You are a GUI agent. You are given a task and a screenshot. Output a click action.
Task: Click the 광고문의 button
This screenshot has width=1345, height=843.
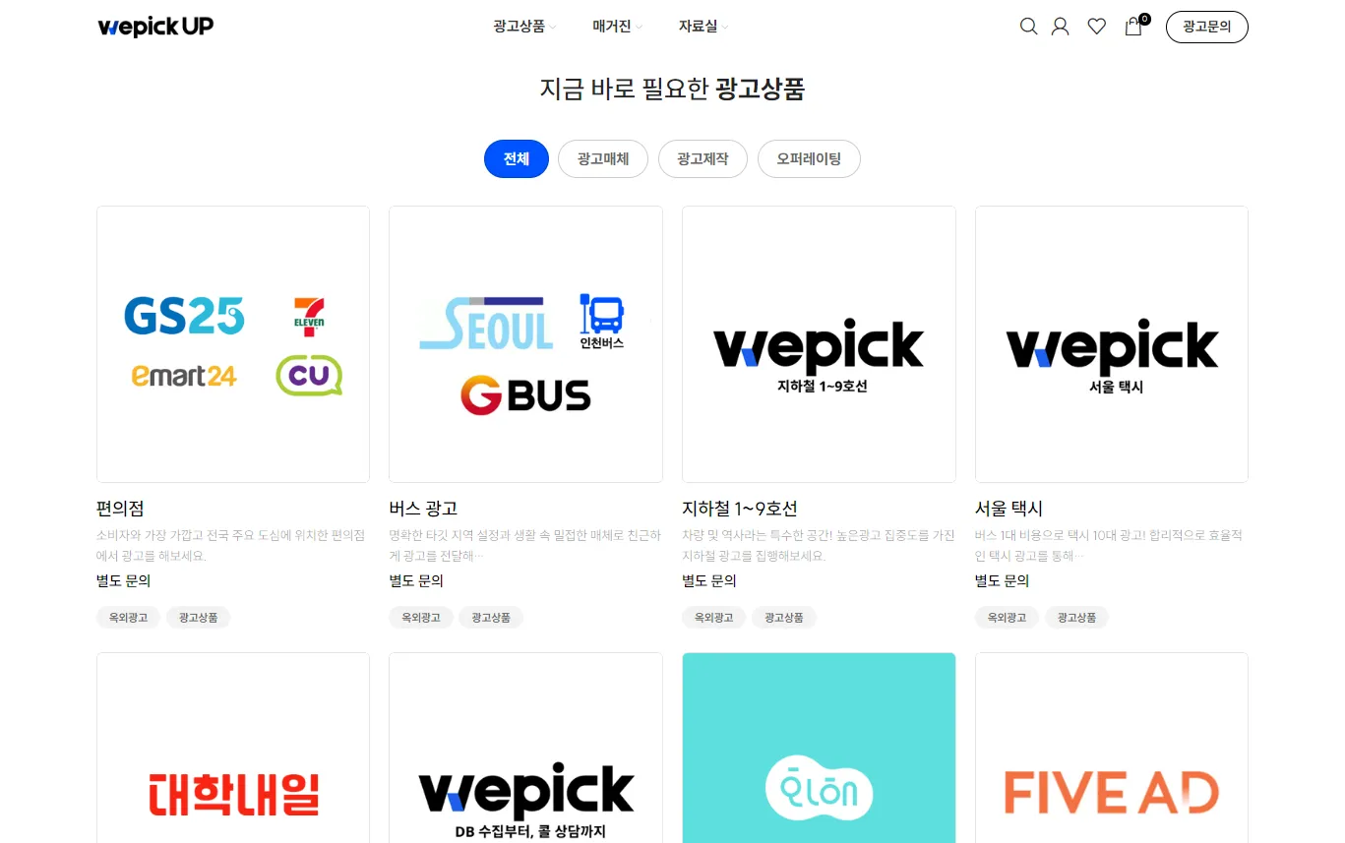(1206, 27)
